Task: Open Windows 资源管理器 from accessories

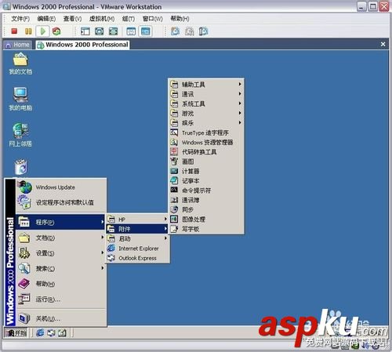Action: (206, 142)
